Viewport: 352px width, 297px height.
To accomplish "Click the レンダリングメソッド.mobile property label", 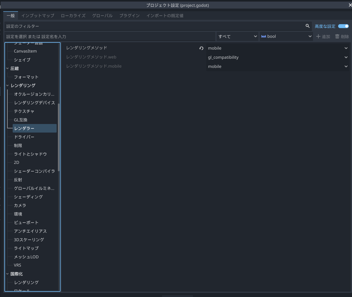I will (94, 66).
